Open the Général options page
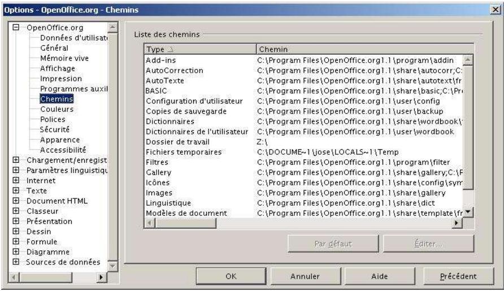The height and width of the screenshot is (291, 504). 54,48
